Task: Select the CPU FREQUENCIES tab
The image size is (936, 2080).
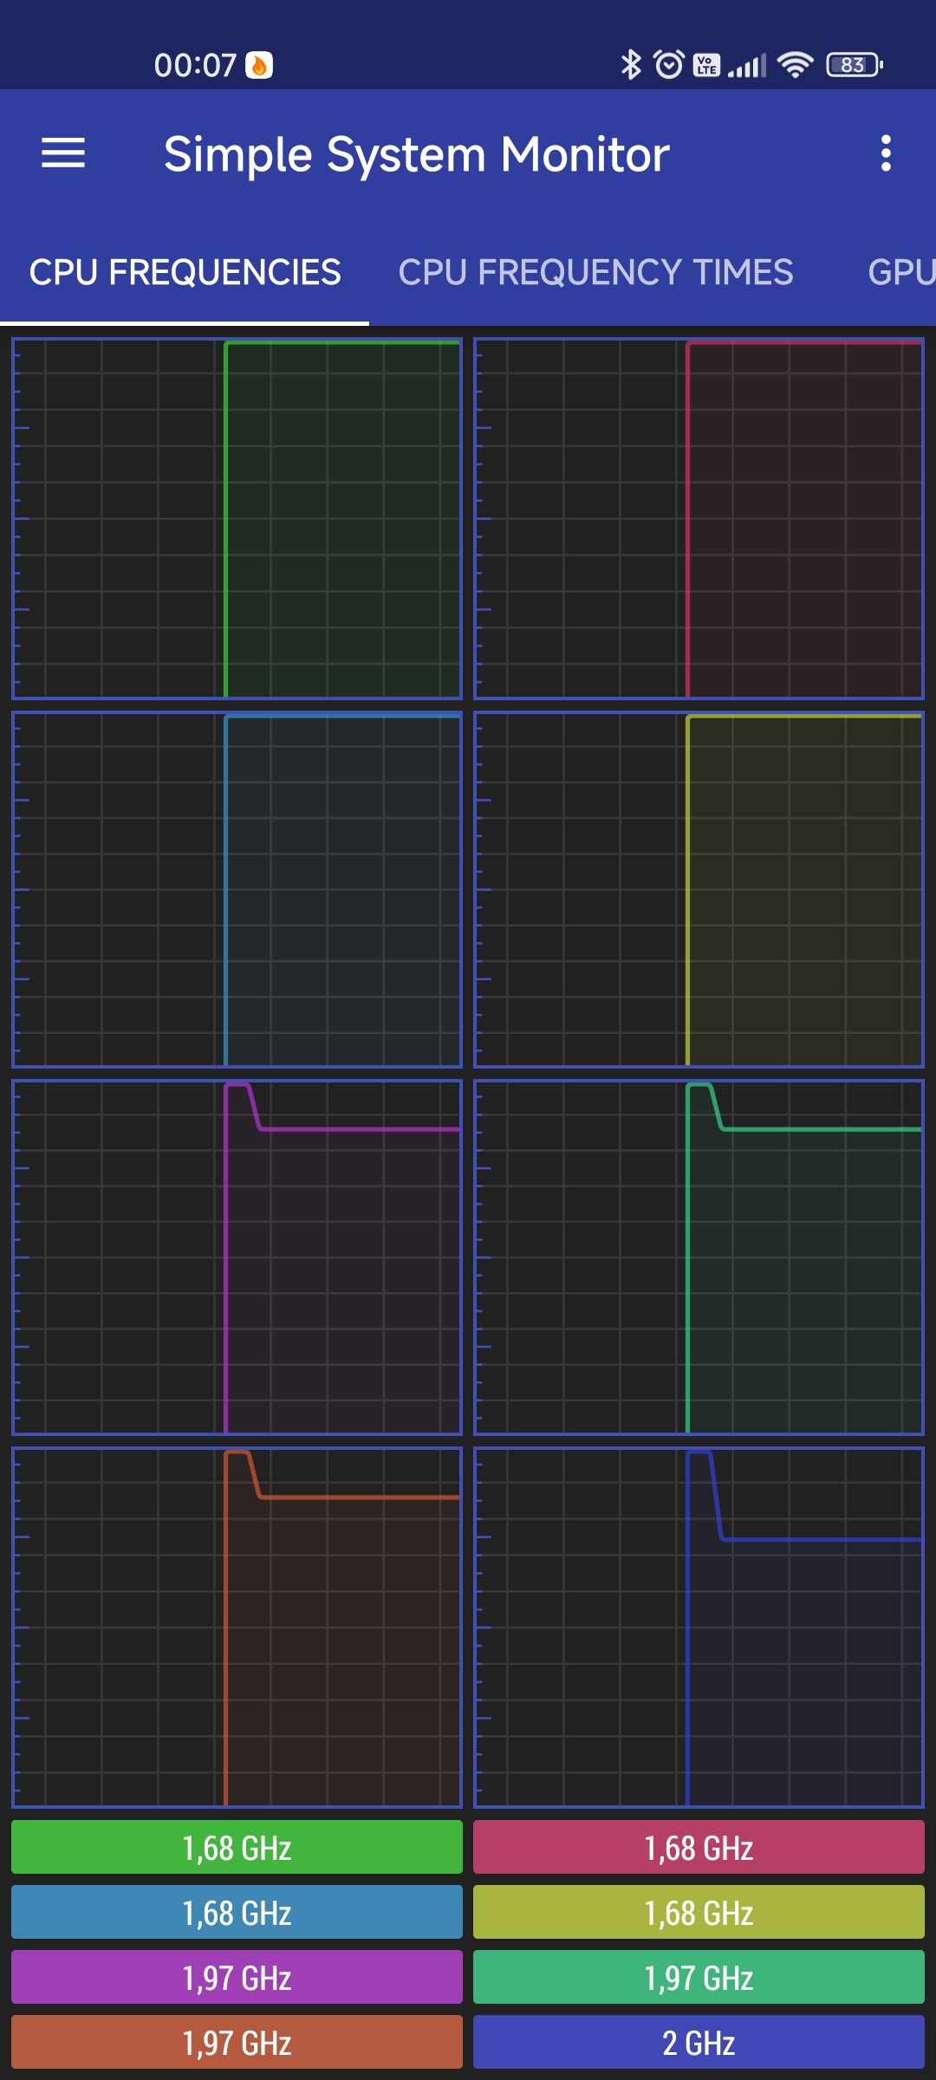Action: click(185, 272)
